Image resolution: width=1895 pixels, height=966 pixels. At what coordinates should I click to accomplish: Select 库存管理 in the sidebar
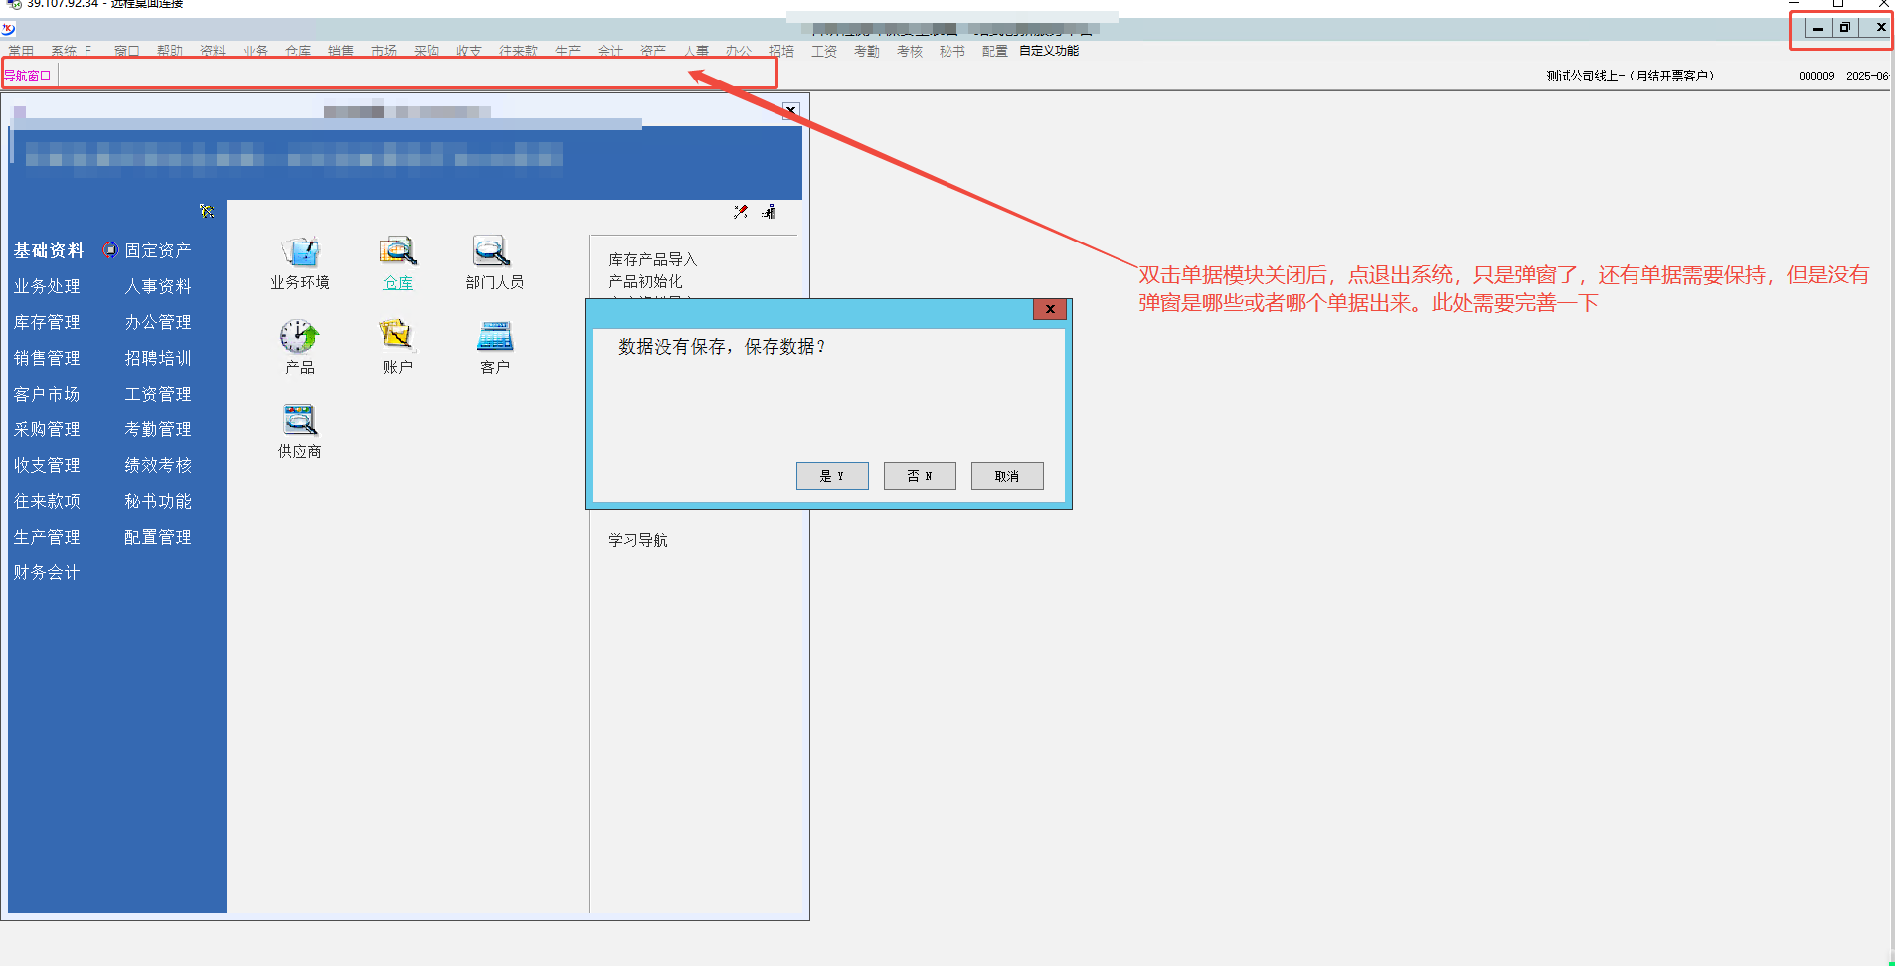[x=47, y=322]
